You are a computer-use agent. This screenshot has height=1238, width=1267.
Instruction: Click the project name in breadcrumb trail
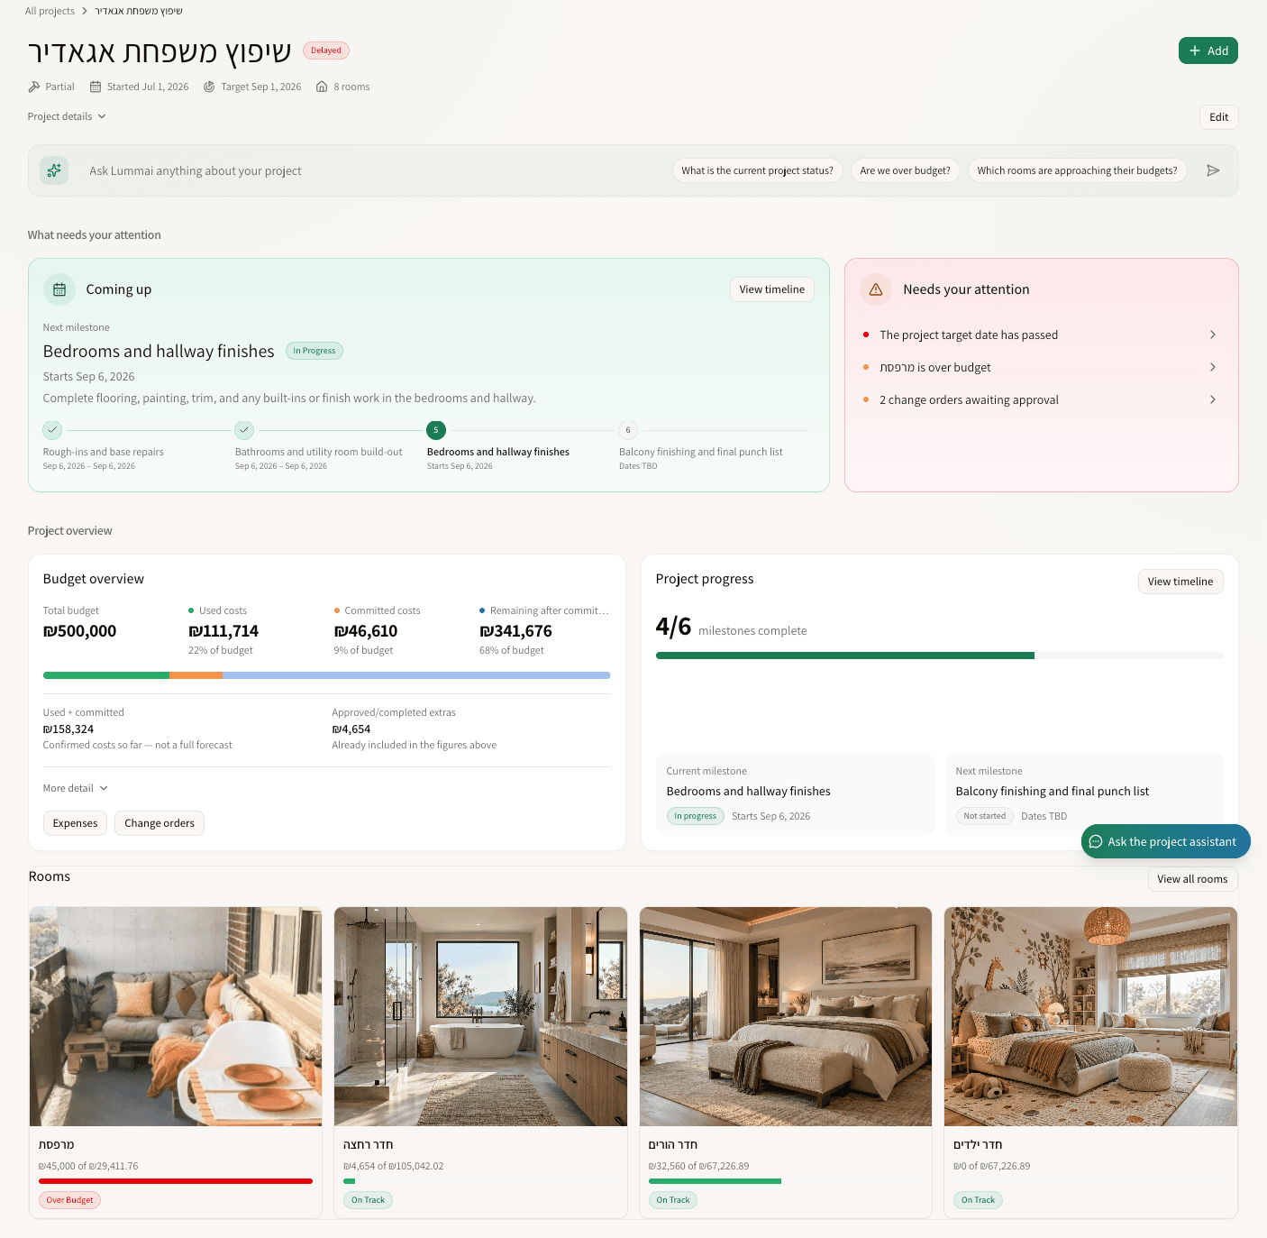tap(139, 11)
